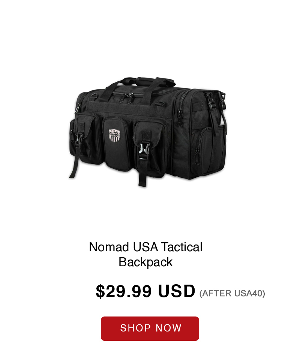
Task: Select the (AFTER USA40) coupon note
Action: click(x=232, y=293)
